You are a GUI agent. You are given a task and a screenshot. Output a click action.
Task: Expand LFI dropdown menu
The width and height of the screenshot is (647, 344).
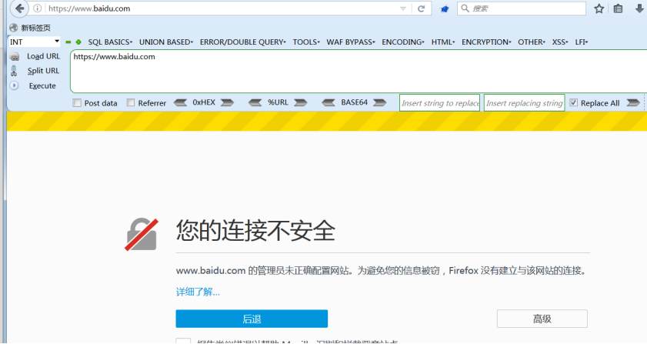[581, 42]
